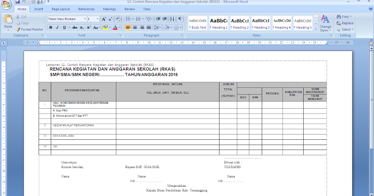Enable center text alignment

click(135, 27)
